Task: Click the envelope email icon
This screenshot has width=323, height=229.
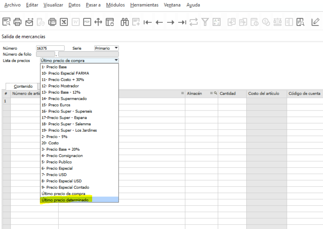Action: (29, 22)
